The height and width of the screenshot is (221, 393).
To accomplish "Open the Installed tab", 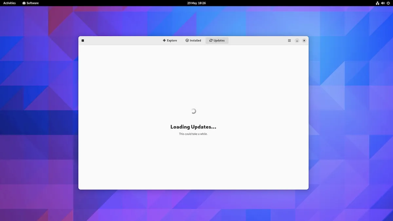I will (193, 41).
